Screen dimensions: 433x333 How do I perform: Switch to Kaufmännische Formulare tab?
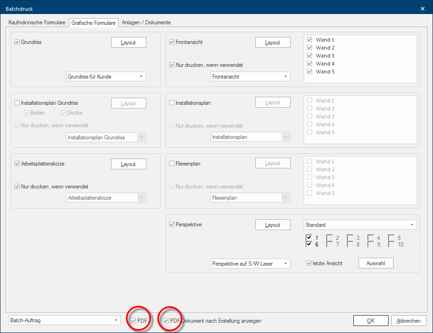37,22
